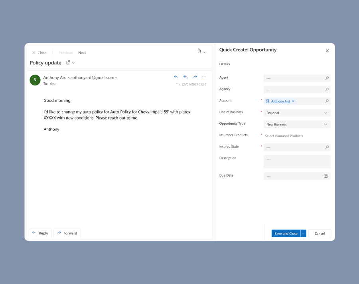The width and height of the screenshot is (359, 284).
Task: Remove Anthony Ard using the X tag toggle
Action: (x=293, y=101)
